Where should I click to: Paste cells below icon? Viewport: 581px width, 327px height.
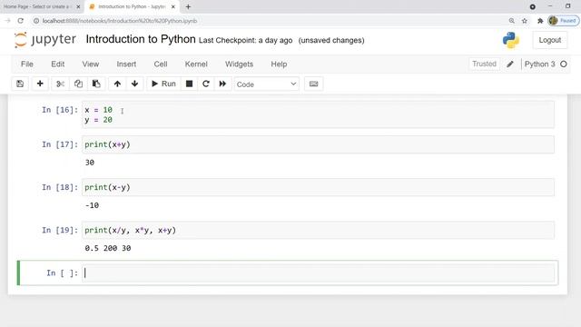coord(96,84)
